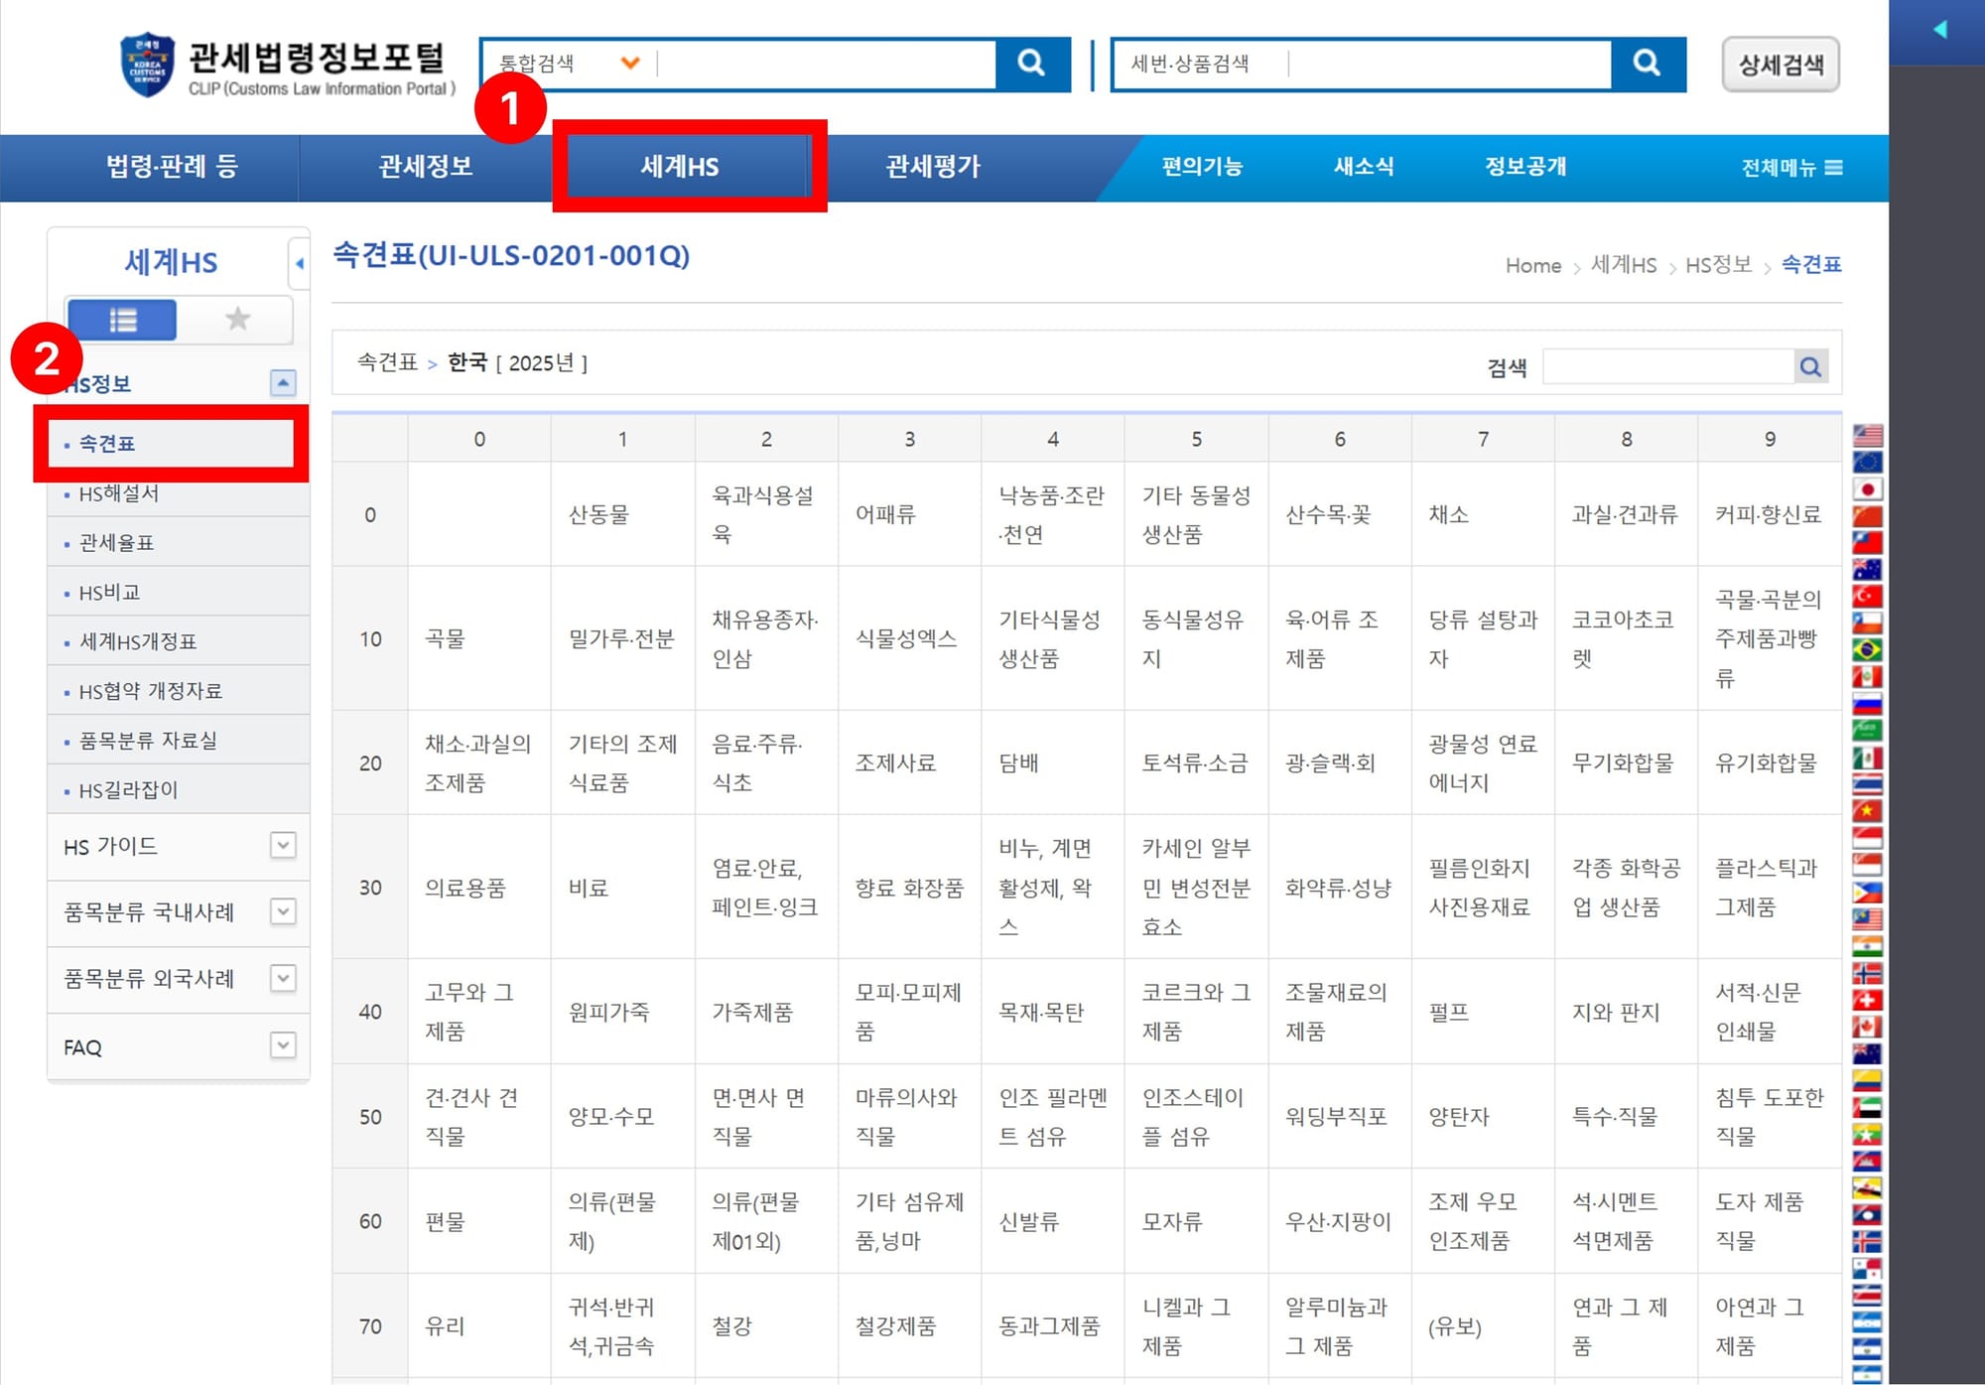Click inside the 검색 input field
This screenshot has width=1985, height=1385.
[x=1667, y=365]
